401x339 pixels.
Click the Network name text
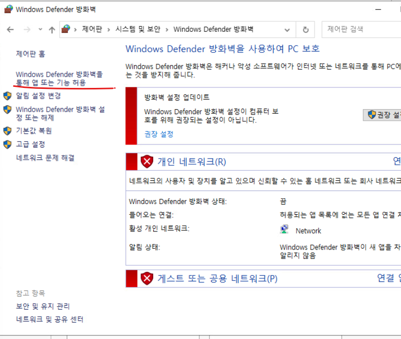tap(308, 231)
